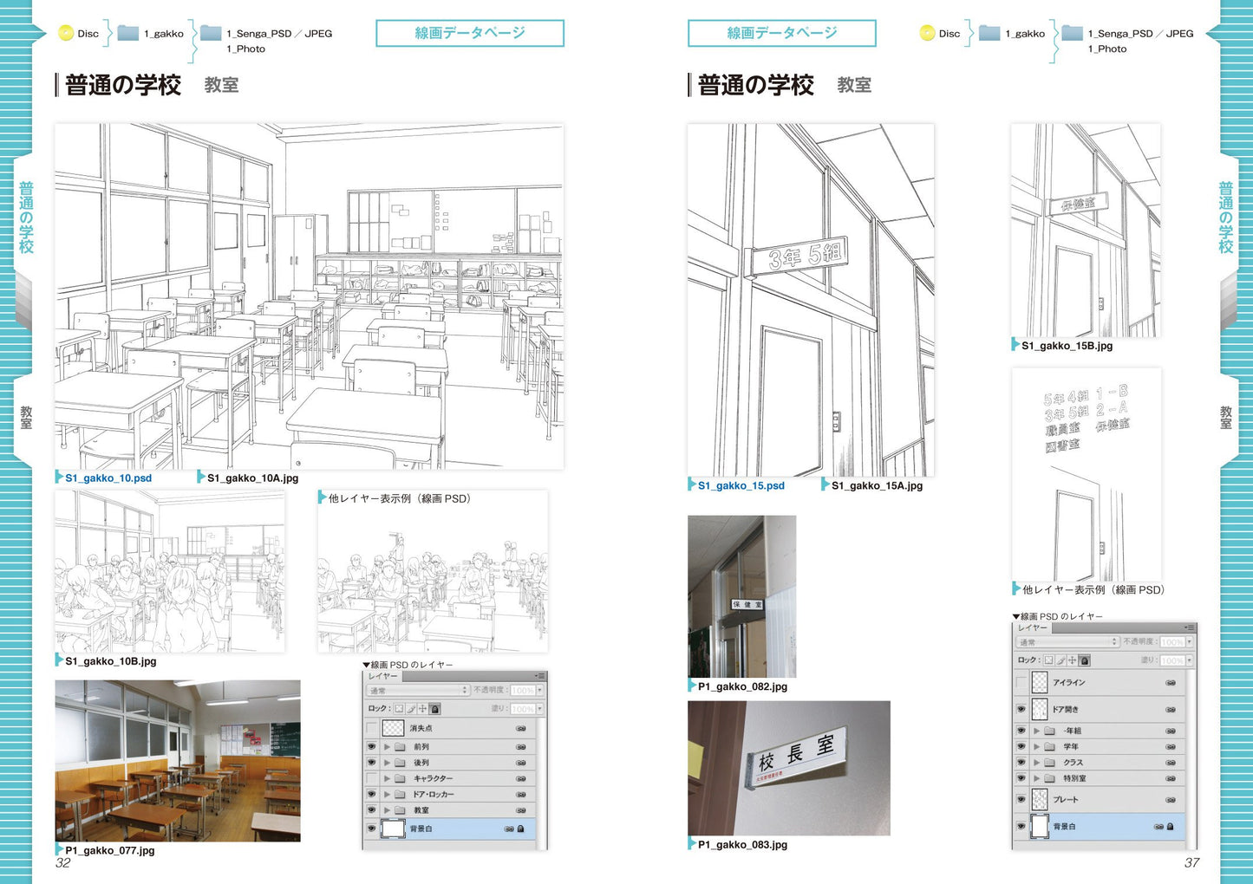Image resolution: width=1253 pixels, height=884 pixels.
Task: Select the レイヤー tab in right panel
Action: (1033, 627)
